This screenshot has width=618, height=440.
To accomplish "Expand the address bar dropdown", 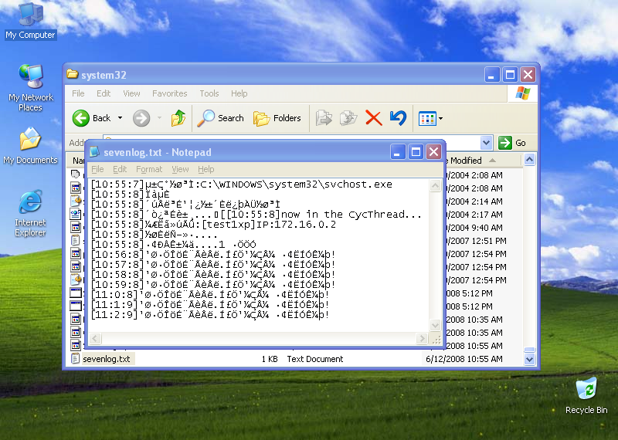I will pos(487,143).
